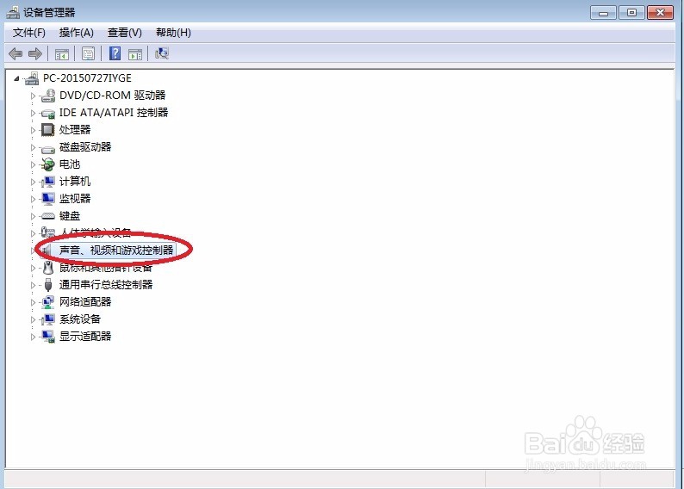The width and height of the screenshot is (684, 489).
Task: Expand the 监视器 node
Action: (33, 199)
